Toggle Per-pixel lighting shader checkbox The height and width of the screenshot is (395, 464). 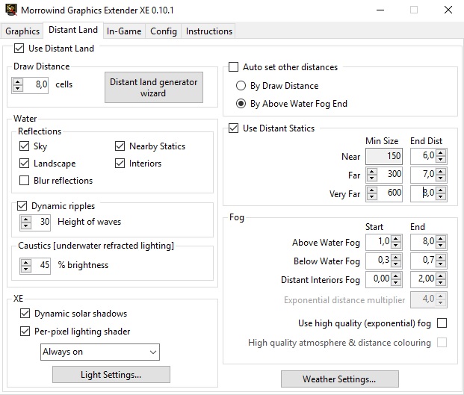[25, 332]
